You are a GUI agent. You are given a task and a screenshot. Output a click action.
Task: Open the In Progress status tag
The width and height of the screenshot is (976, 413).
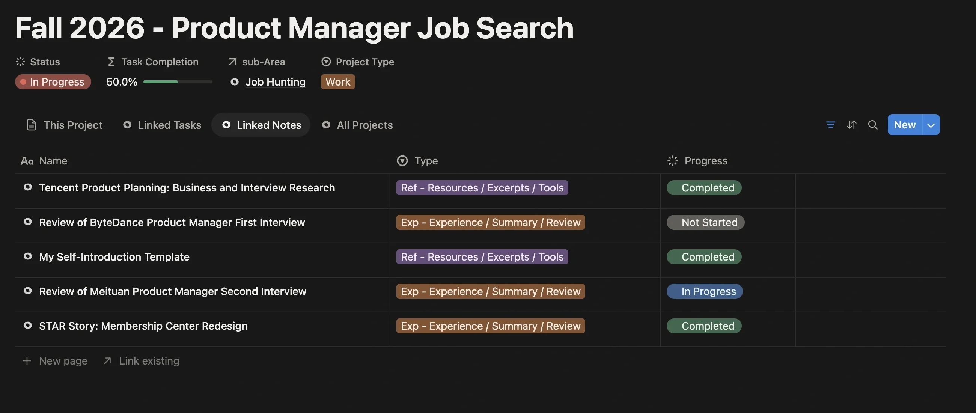(x=53, y=82)
